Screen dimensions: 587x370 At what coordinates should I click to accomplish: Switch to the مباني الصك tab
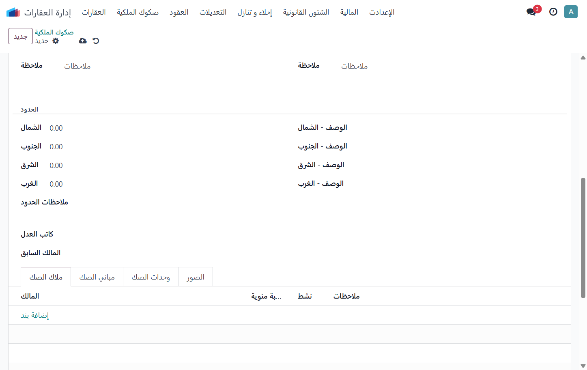(97, 277)
